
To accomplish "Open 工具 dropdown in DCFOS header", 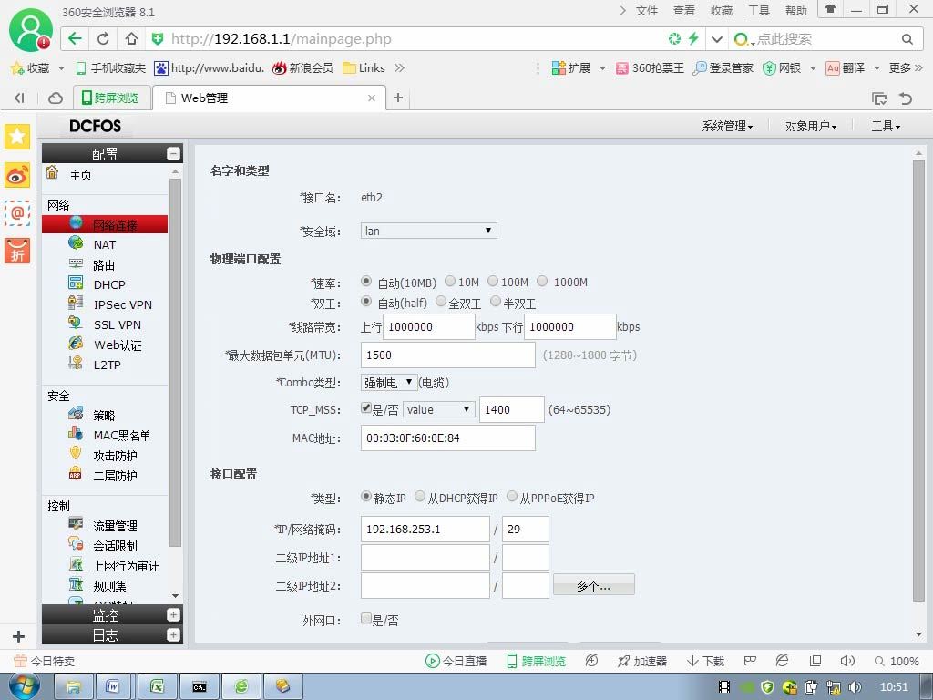I will [886, 126].
